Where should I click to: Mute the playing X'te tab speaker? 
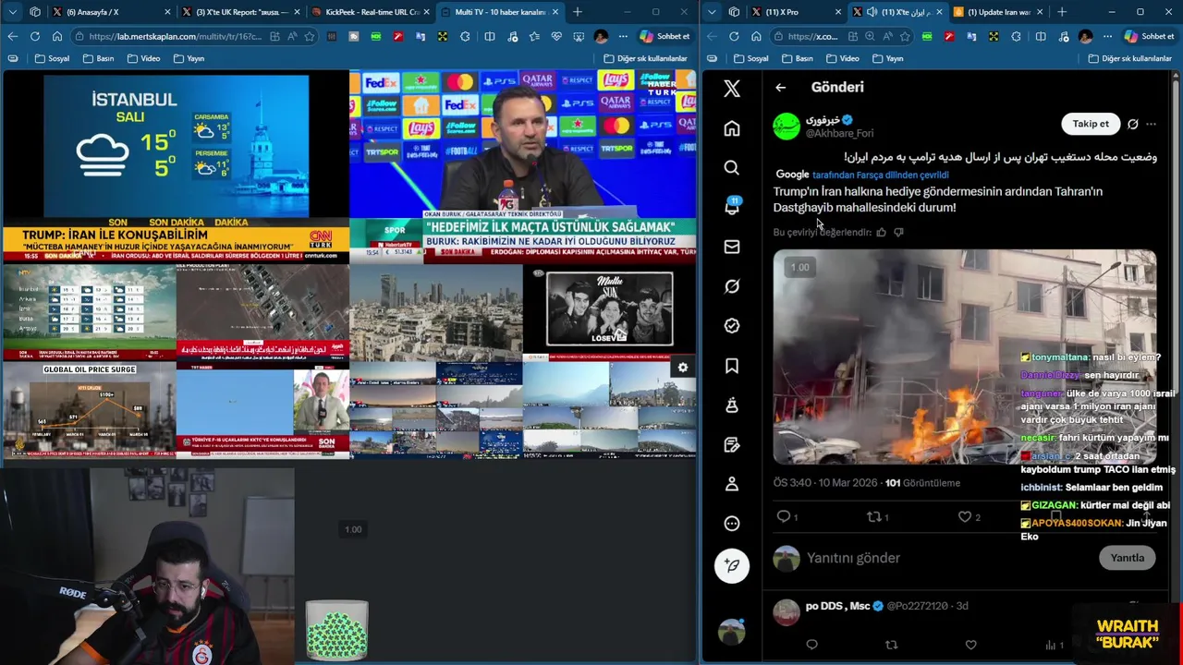(x=872, y=12)
